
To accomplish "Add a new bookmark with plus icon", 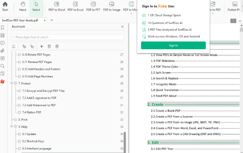I will coord(42,46).
